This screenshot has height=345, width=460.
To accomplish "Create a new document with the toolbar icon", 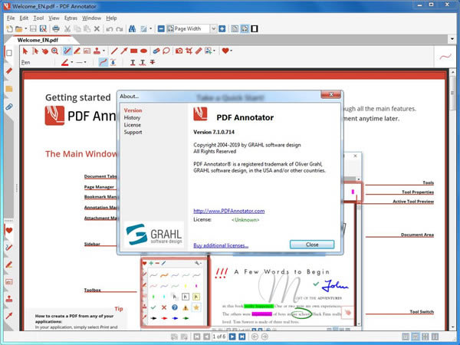I will [9, 29].
